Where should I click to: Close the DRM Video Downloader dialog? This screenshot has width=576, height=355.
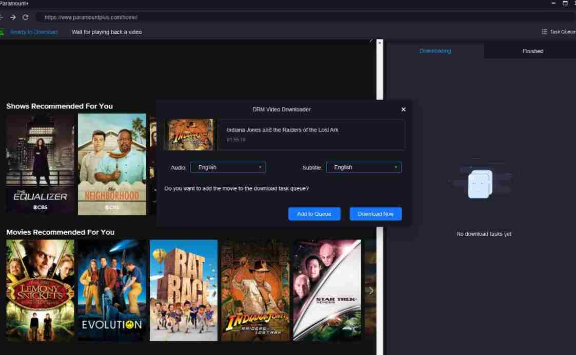pos(403,109)
